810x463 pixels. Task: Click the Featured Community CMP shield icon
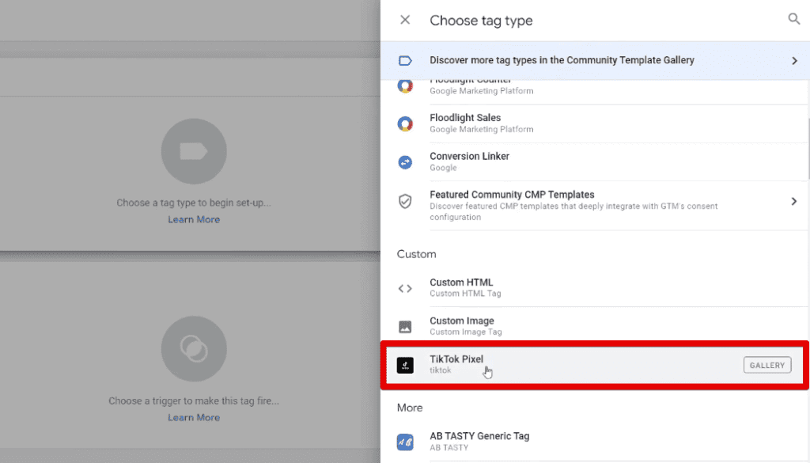tap(405, 201)
